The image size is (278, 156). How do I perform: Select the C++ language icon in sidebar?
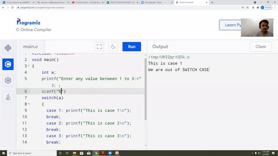click(8, 81)
